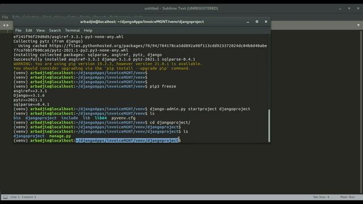Click 'bin' directory in ls output

(x=17, y=118)
